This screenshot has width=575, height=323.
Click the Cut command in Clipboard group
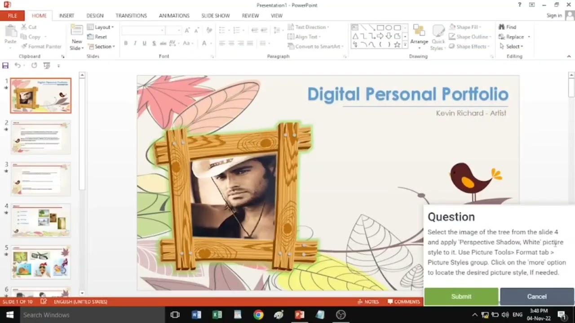coord(28,27)
